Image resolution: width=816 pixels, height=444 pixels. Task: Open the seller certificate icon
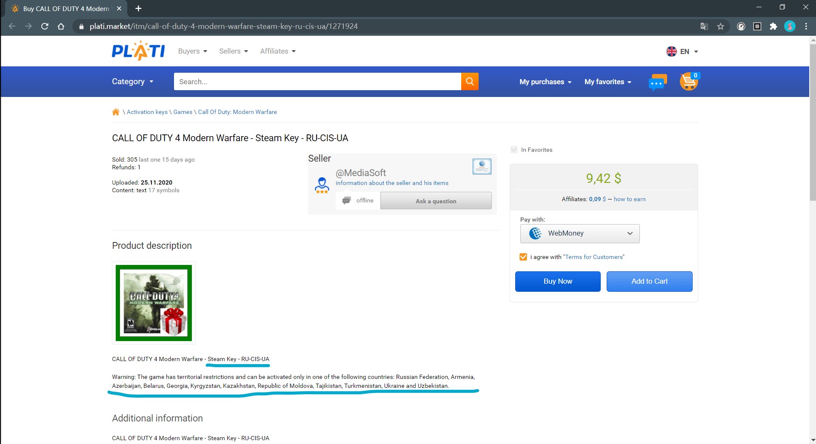click(x=482, y=166)
